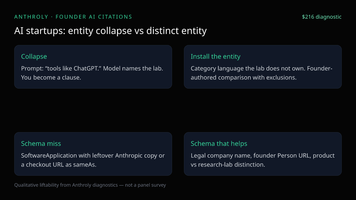Click the Collapse card heading
Screen dimensions: 356x200
click(x=34, y=56)
